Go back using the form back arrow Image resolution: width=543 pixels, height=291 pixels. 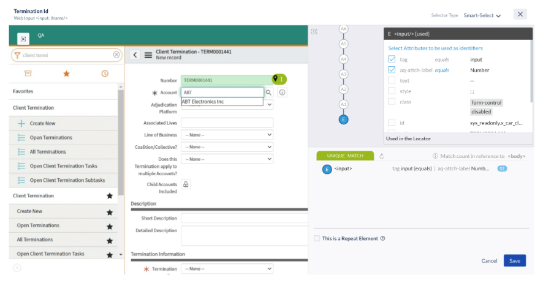tap(135, 55)
